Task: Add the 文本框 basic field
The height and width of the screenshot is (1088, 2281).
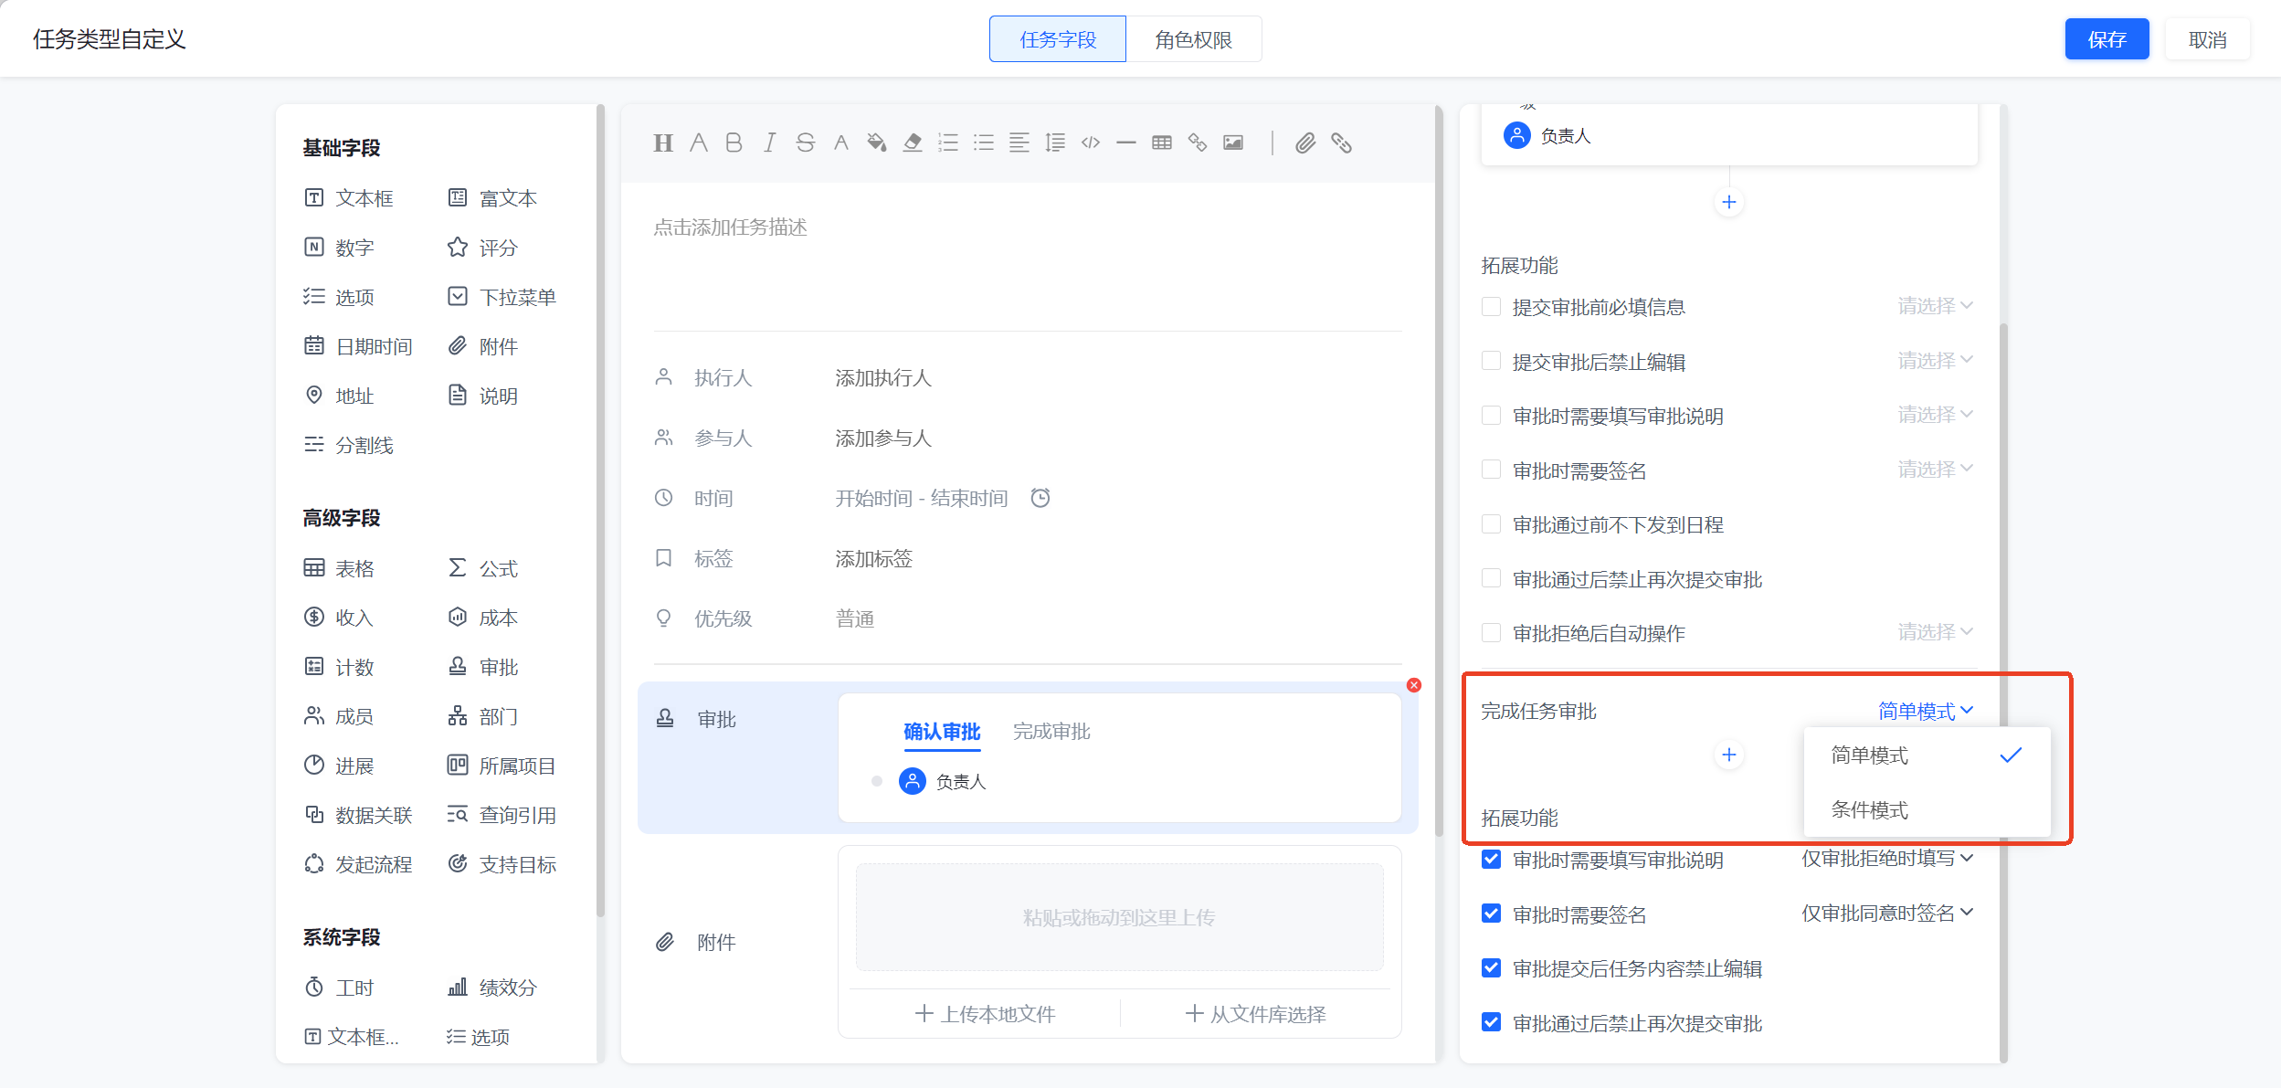Action: click(x=349, y=198)
